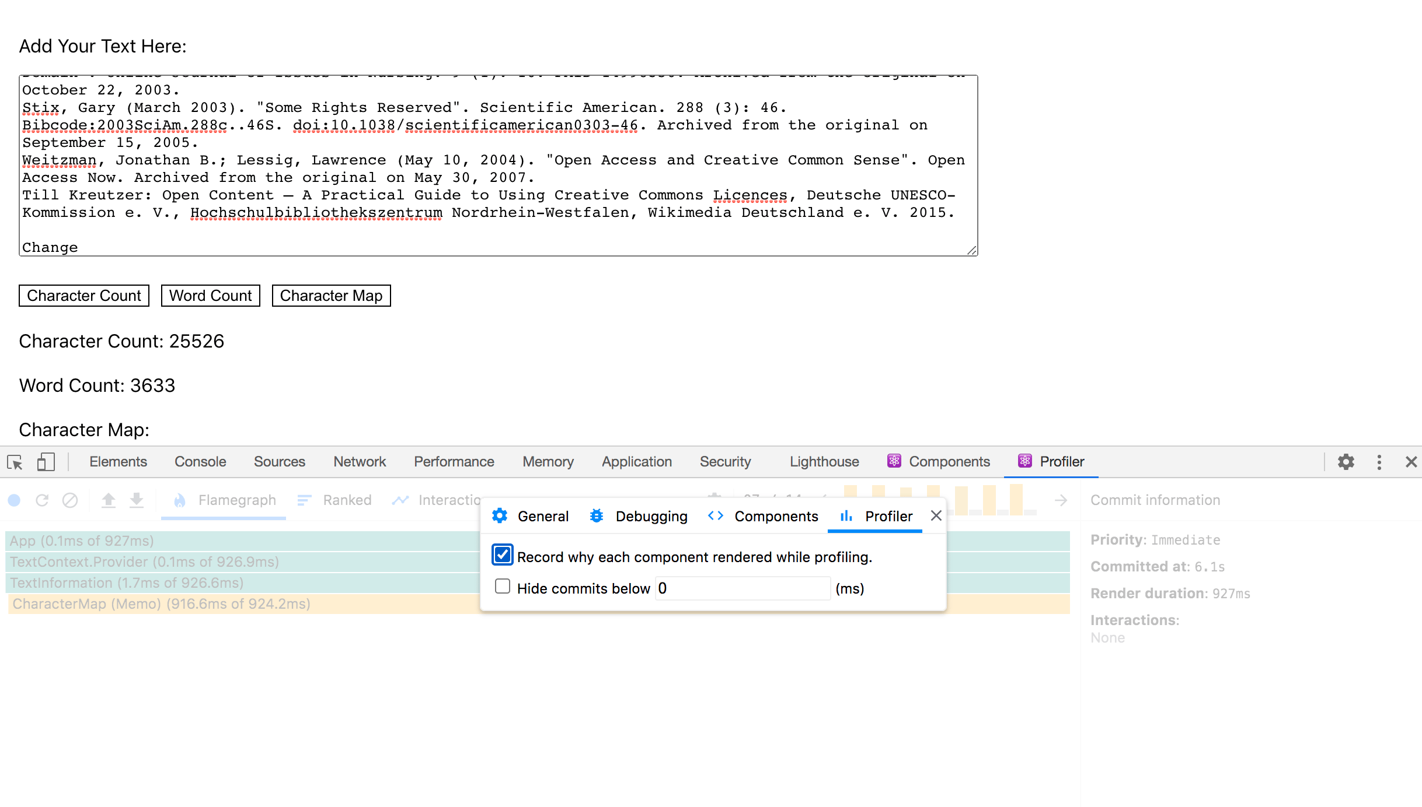The image size is (1422, 807).
Task: Click the Word Count button
Action: (x=210, y=296)
